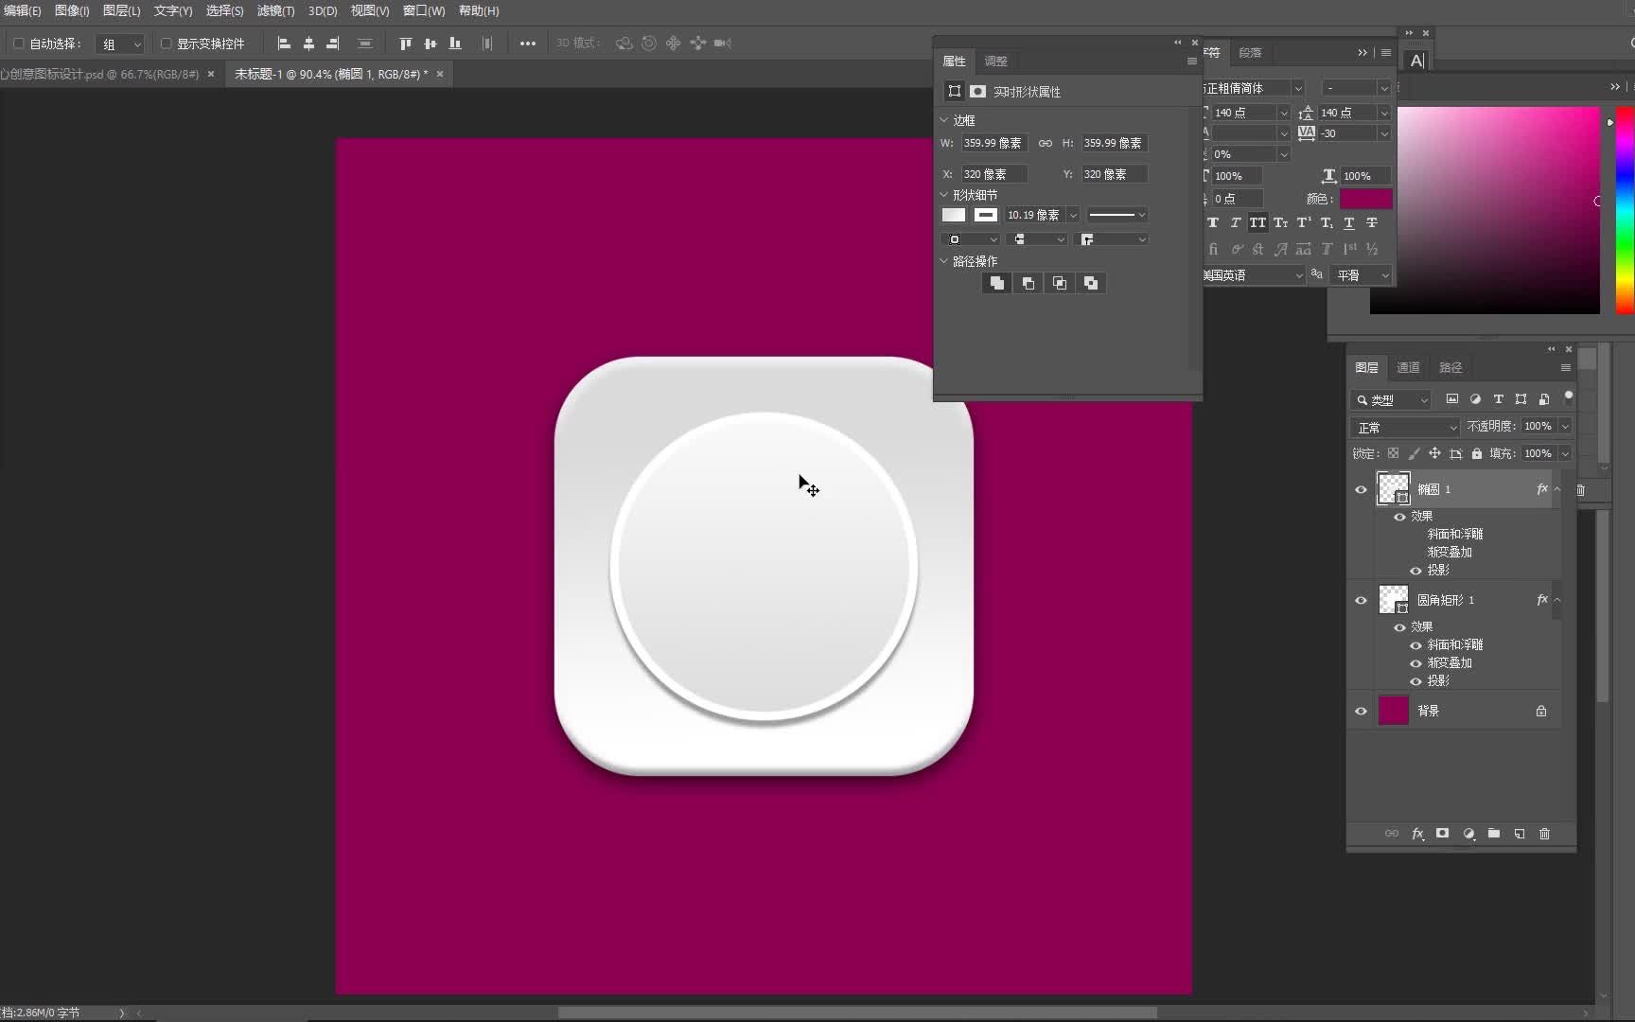Filter layers by type (T) icon
This screenshot has width=1635, height=1022.
1498,399
